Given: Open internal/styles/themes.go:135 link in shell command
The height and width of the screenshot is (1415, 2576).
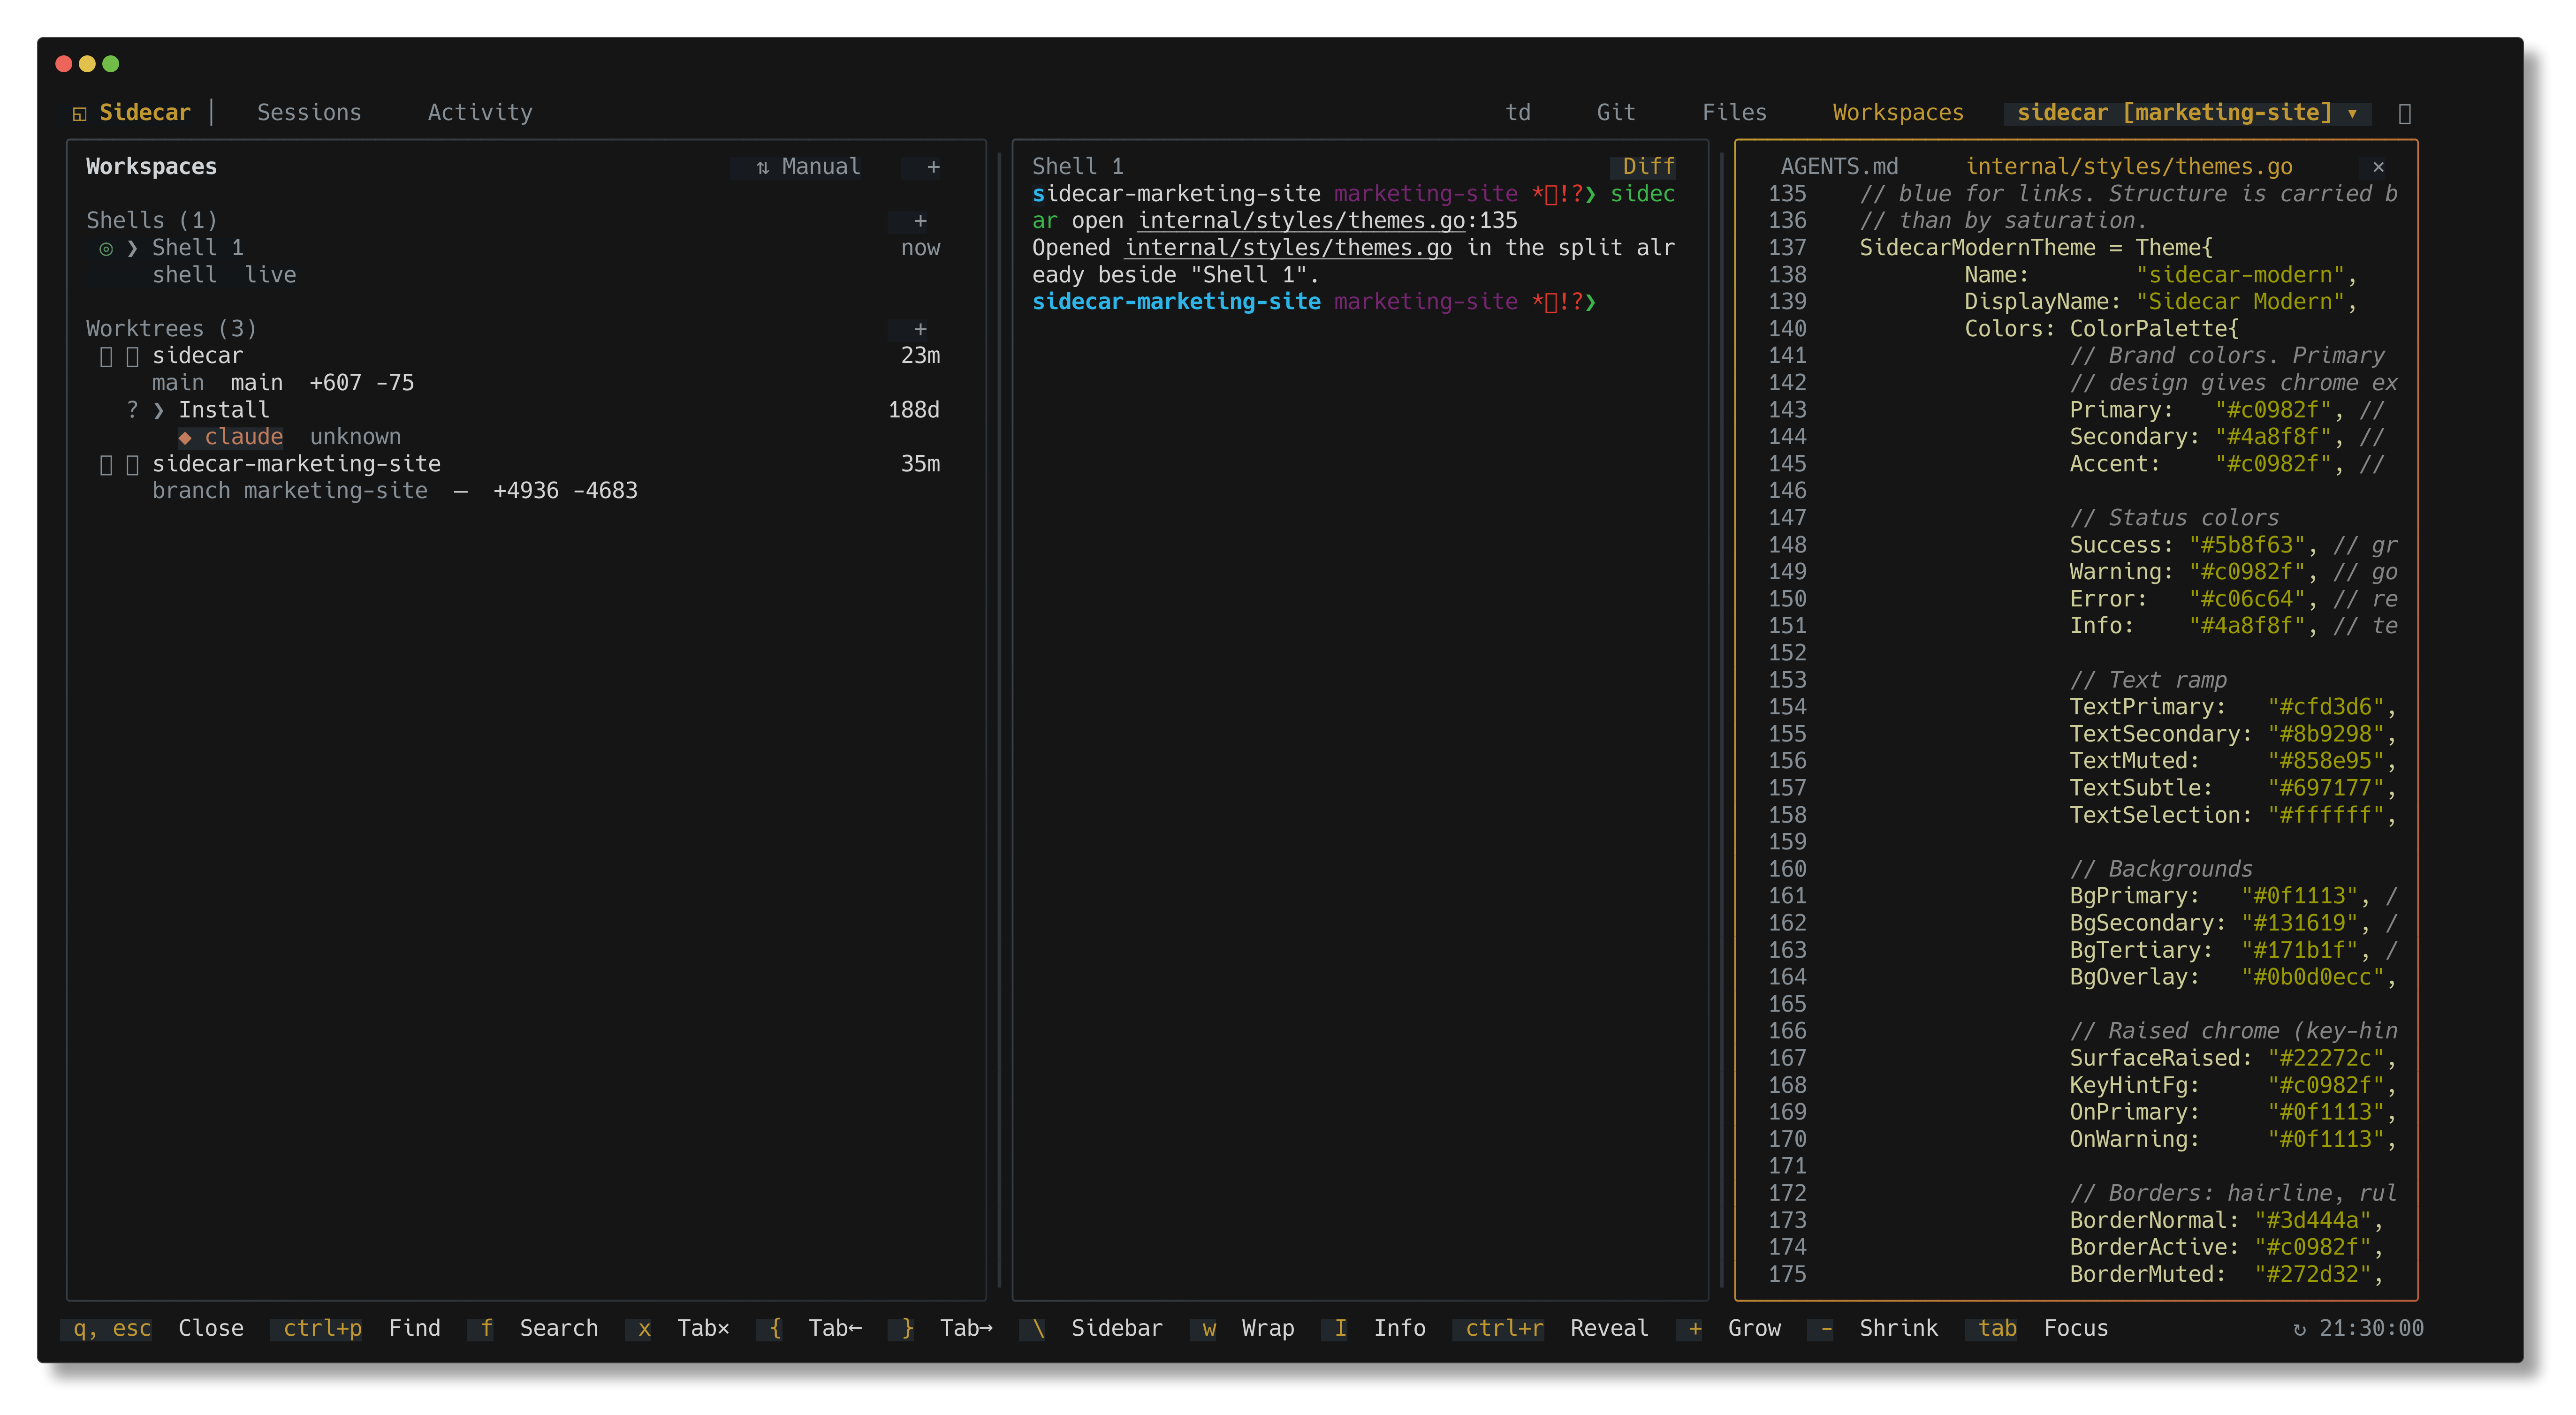Looking at the screenshot, I should 1327,221.
